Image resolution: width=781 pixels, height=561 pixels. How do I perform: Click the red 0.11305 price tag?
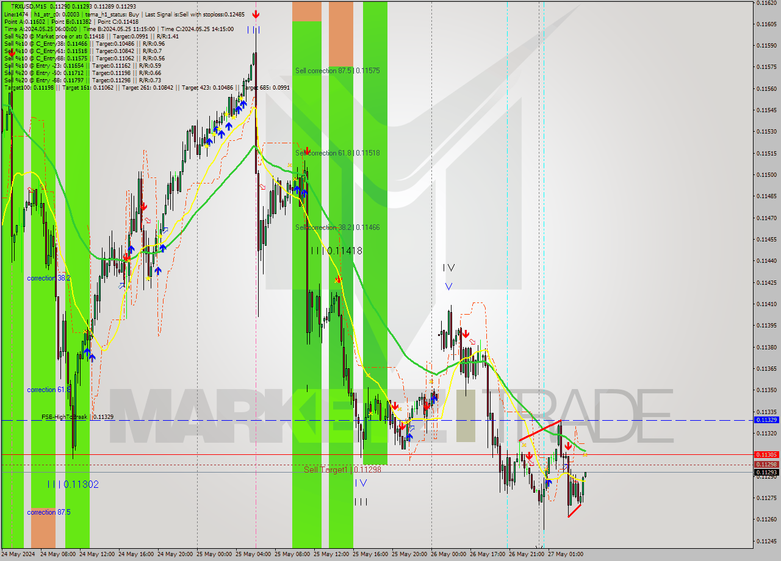coord(766,454)
